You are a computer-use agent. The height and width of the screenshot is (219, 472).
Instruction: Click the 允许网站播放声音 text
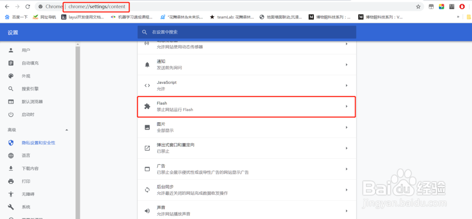click(x=173, y=214)
